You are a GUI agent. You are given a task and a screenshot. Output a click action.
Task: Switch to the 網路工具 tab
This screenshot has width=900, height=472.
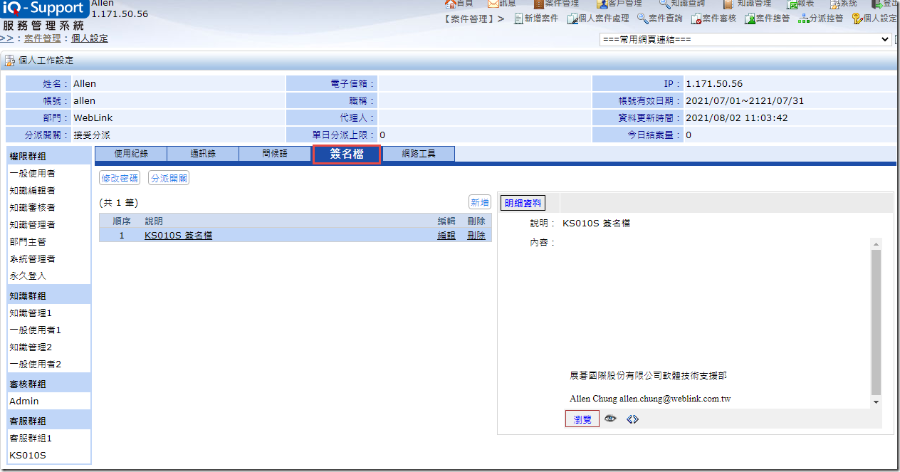coord(419,154)
